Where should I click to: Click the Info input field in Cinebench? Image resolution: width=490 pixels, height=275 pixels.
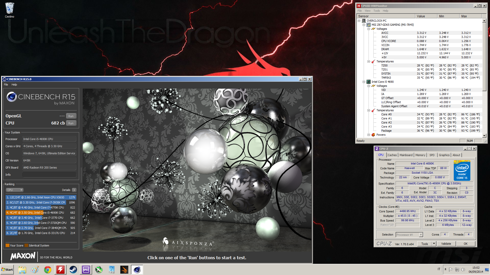pos(49,175)
